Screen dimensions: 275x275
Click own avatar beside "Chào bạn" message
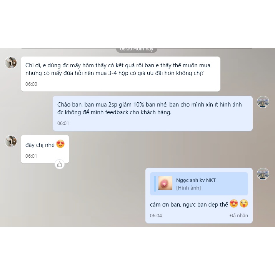pyautogui.click(x=263, y=102)
